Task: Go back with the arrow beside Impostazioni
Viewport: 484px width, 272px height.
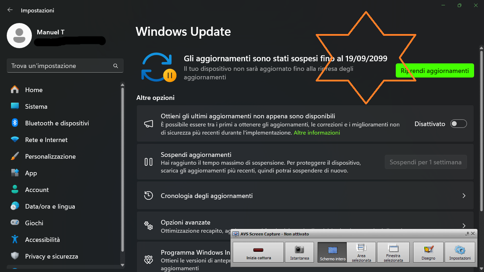Action: [x=10, y=10]
